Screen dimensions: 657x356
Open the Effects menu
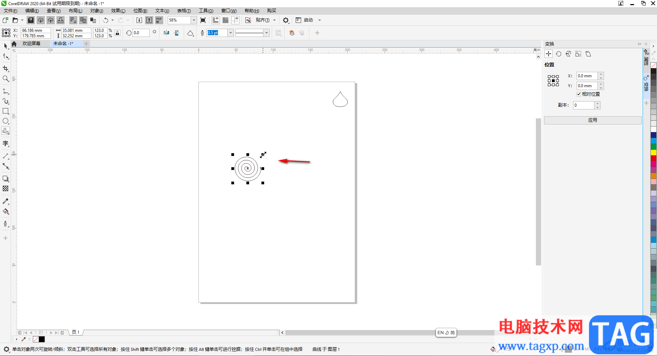coord(118,11)
